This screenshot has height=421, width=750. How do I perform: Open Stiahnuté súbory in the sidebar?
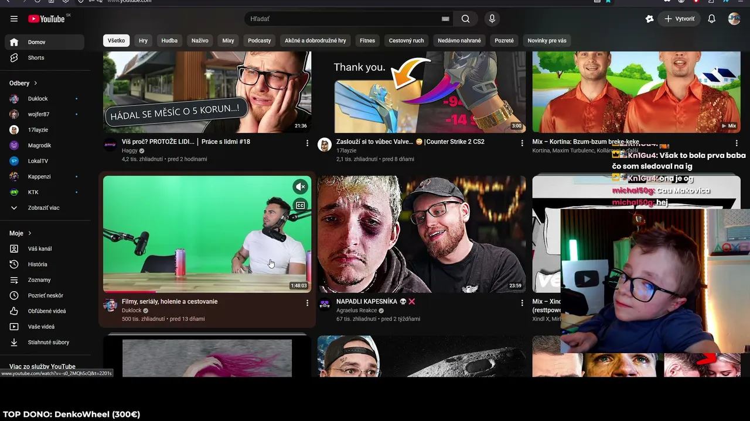point(45,343)
